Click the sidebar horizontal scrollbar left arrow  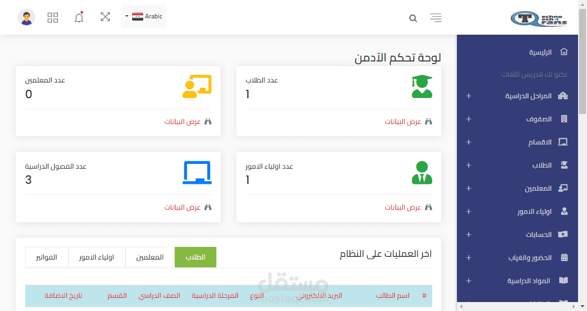coord(461,306)
